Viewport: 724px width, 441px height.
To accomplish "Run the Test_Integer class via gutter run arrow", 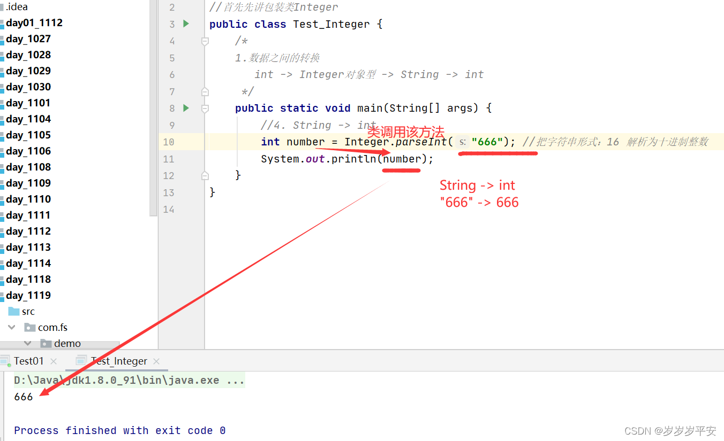I will (185, 24).
